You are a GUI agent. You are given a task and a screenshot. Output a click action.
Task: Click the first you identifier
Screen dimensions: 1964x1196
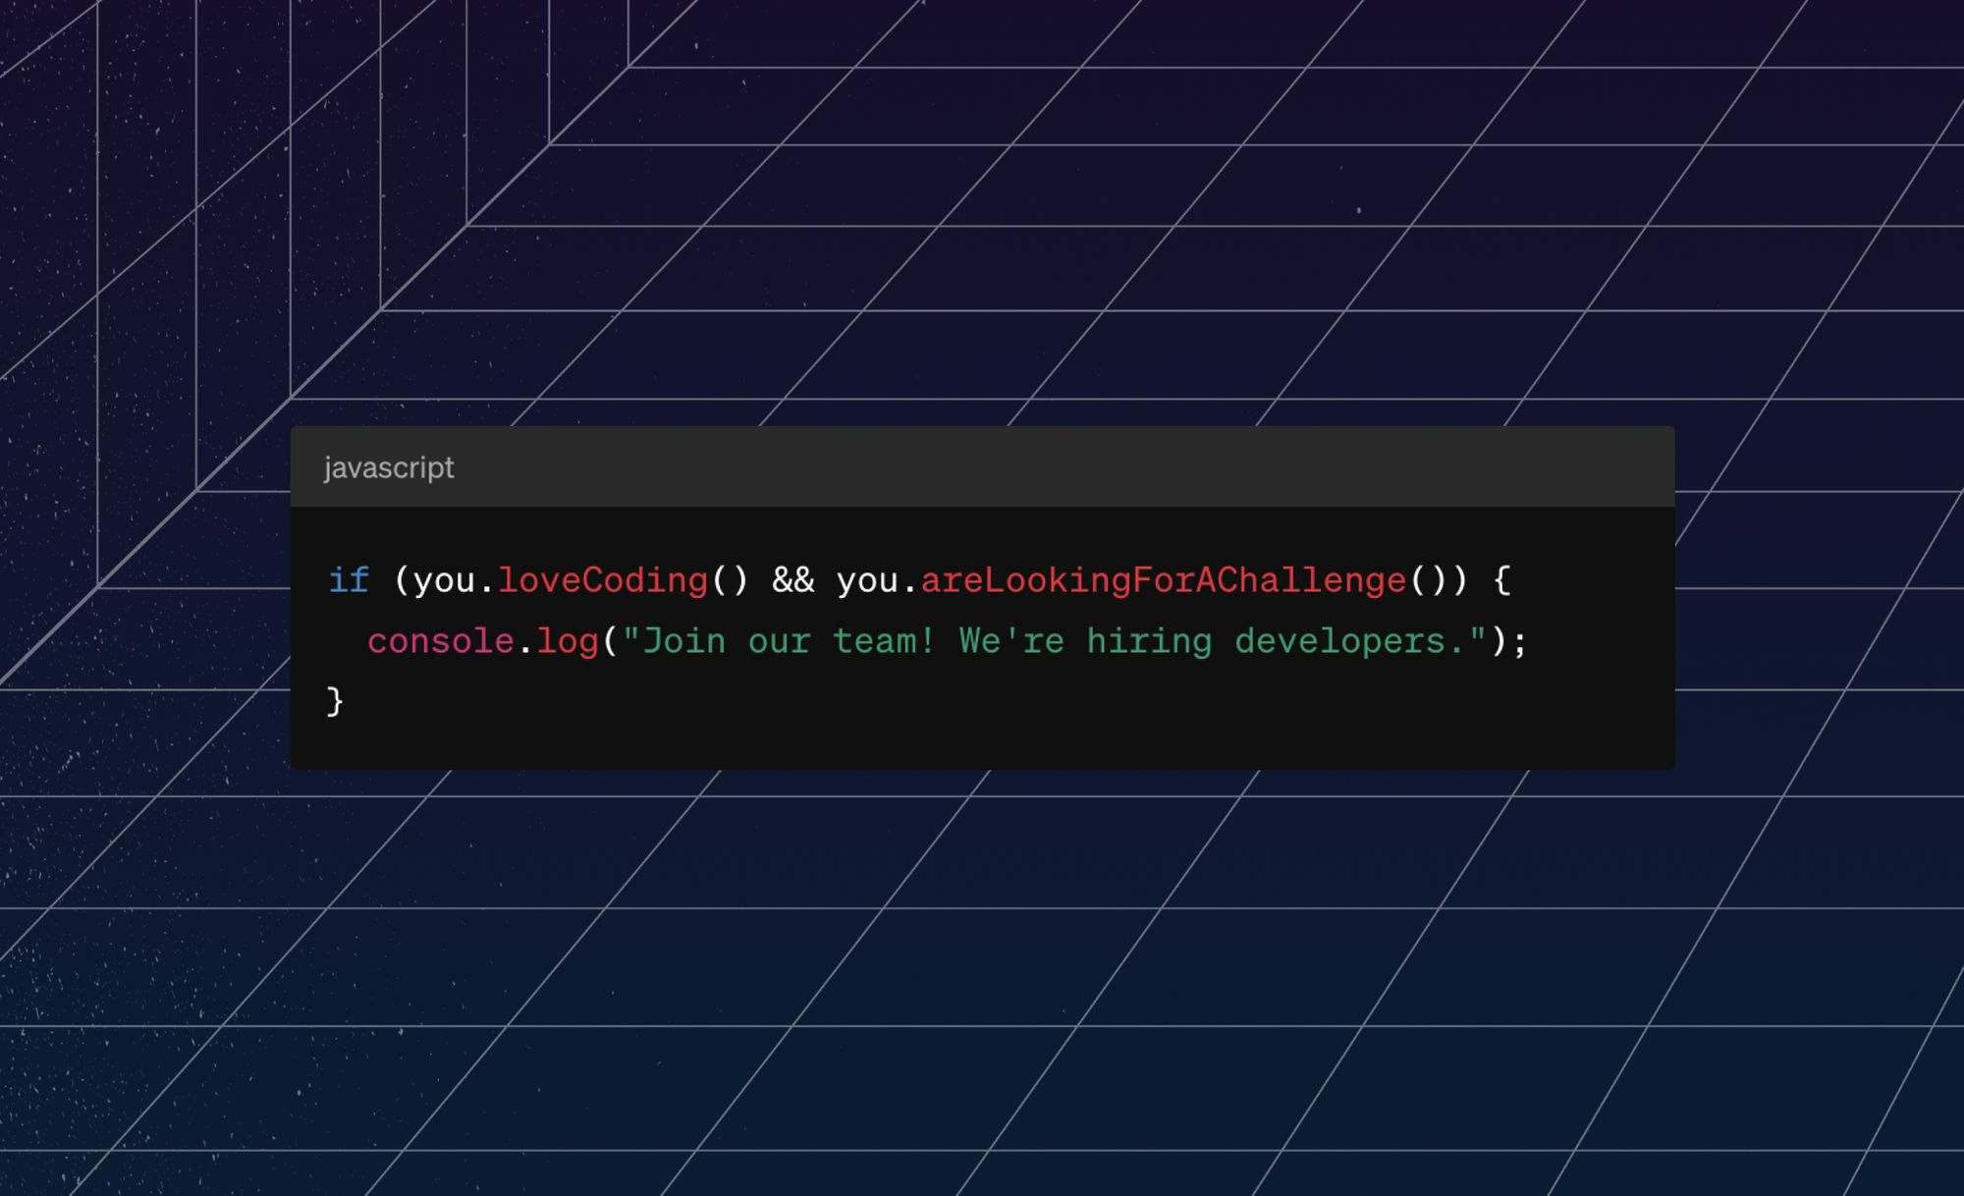point(444,580)
